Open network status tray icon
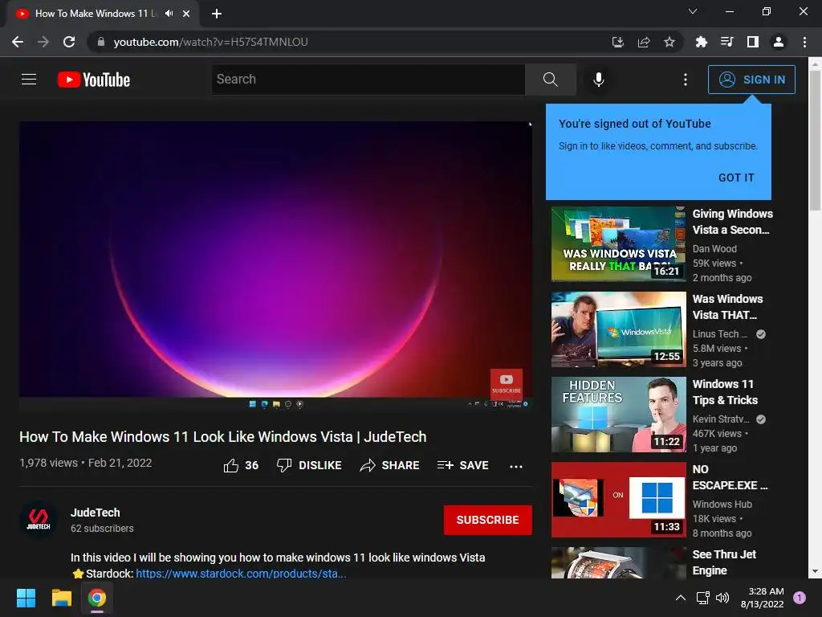822x617 pixels. [x=703, y=598]
